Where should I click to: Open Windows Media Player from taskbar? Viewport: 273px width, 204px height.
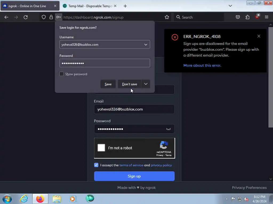(x=73, y=199)
